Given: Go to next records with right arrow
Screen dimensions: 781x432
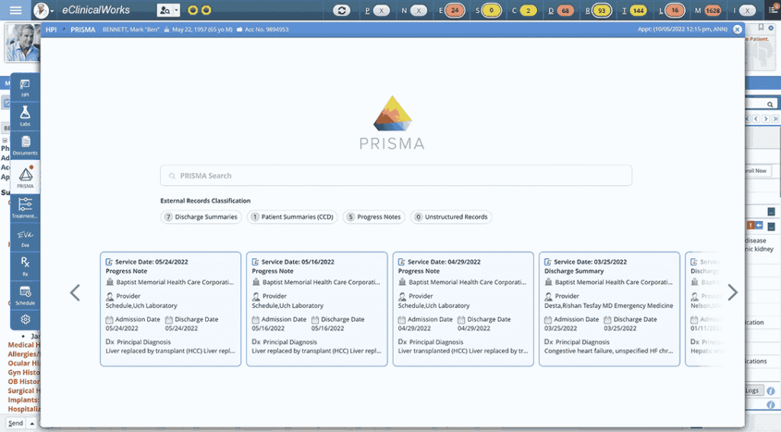Looking at the screenshot, I should tap(732, 293).
